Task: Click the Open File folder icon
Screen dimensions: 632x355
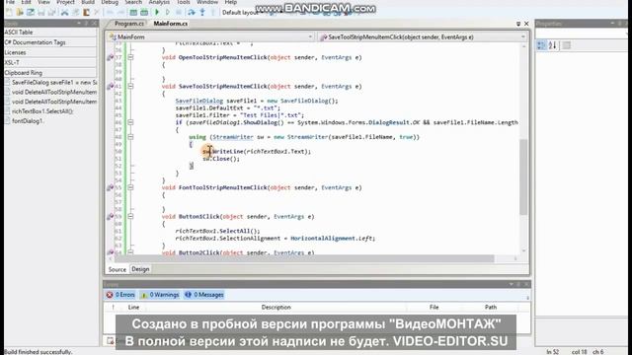Action: 20,13
